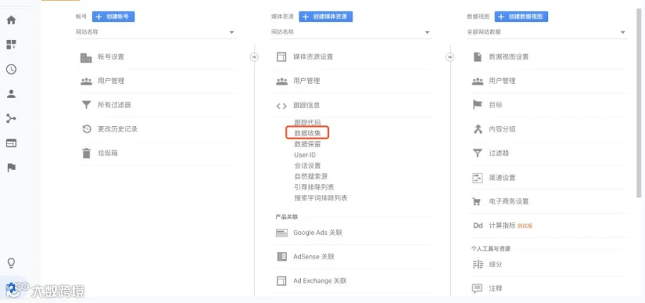Image resolution: width=645 pixels, height=303 pixels.
Task: Click the history icon beside 更改历史记录
Action: [87, 129]
